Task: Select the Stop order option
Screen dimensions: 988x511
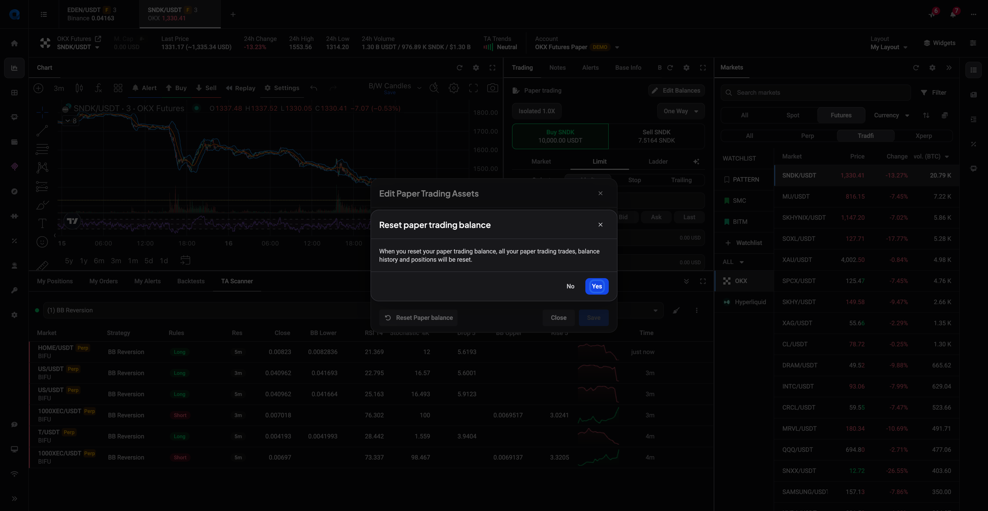Action: tap(634, 180)
